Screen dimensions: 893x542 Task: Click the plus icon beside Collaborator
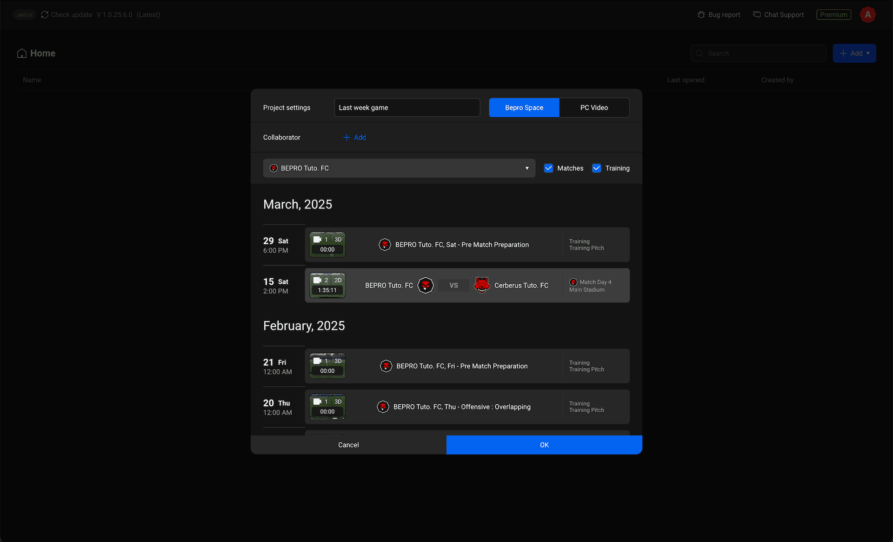[x=347, y=137]
